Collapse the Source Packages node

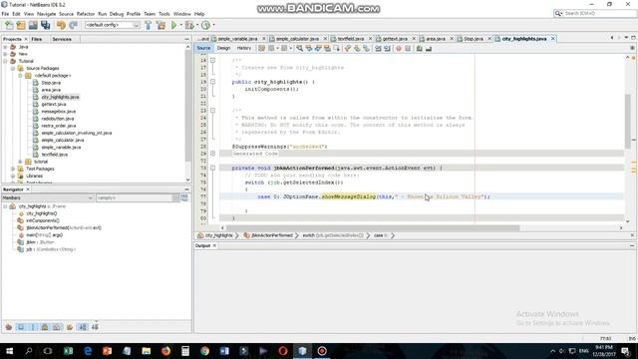coord(13,69)
